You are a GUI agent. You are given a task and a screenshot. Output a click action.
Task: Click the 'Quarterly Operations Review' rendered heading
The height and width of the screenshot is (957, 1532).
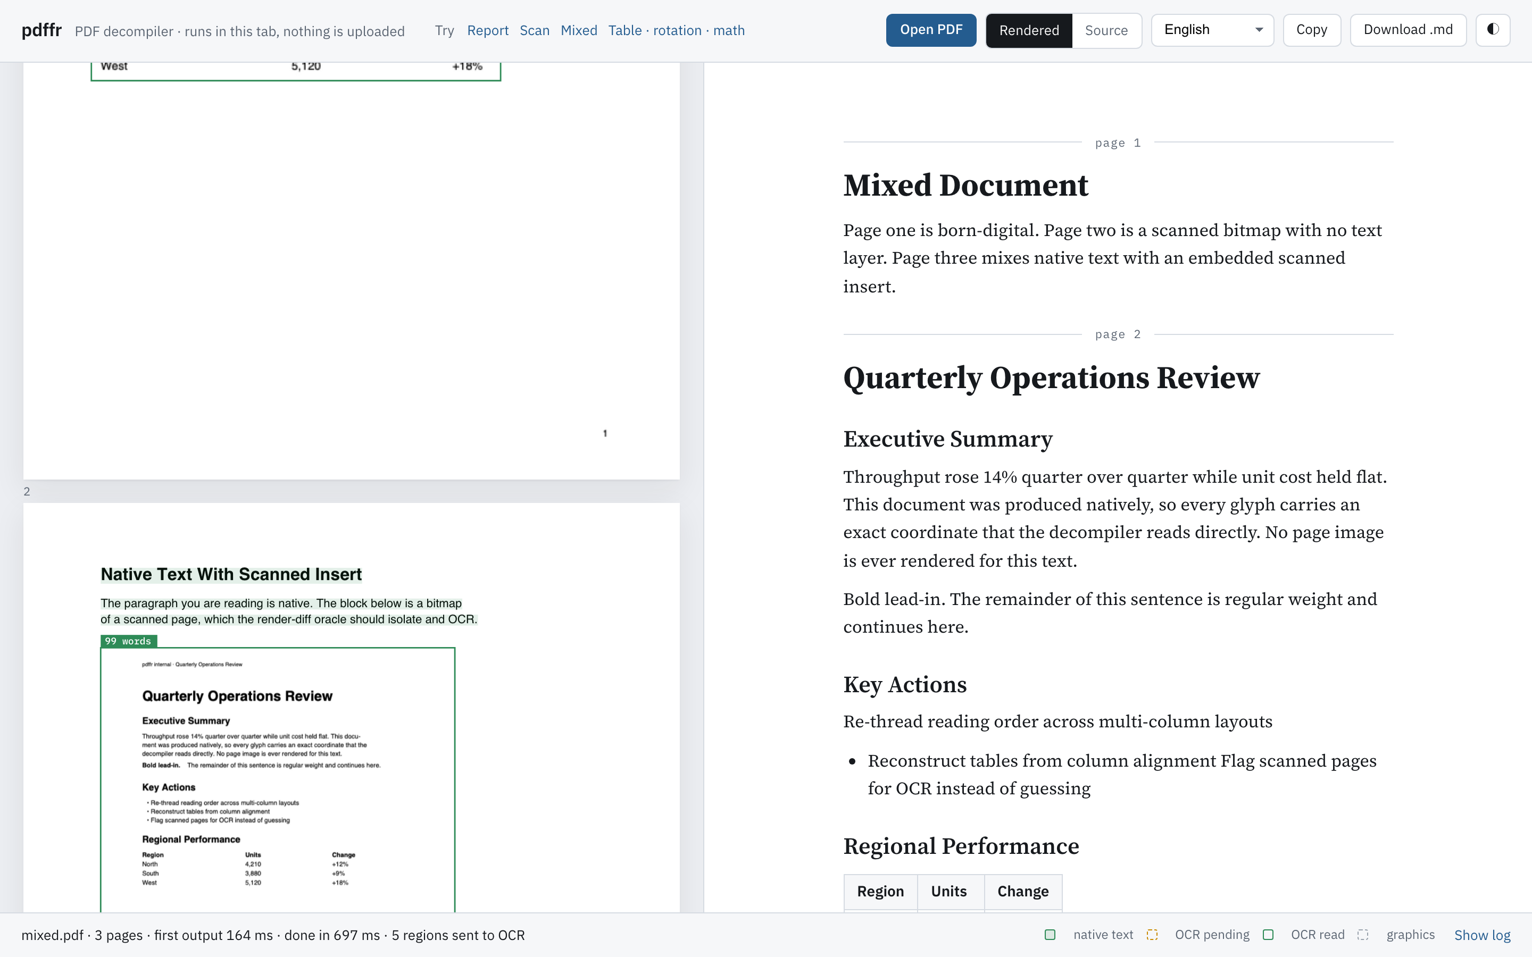(x=1051, y=378)
